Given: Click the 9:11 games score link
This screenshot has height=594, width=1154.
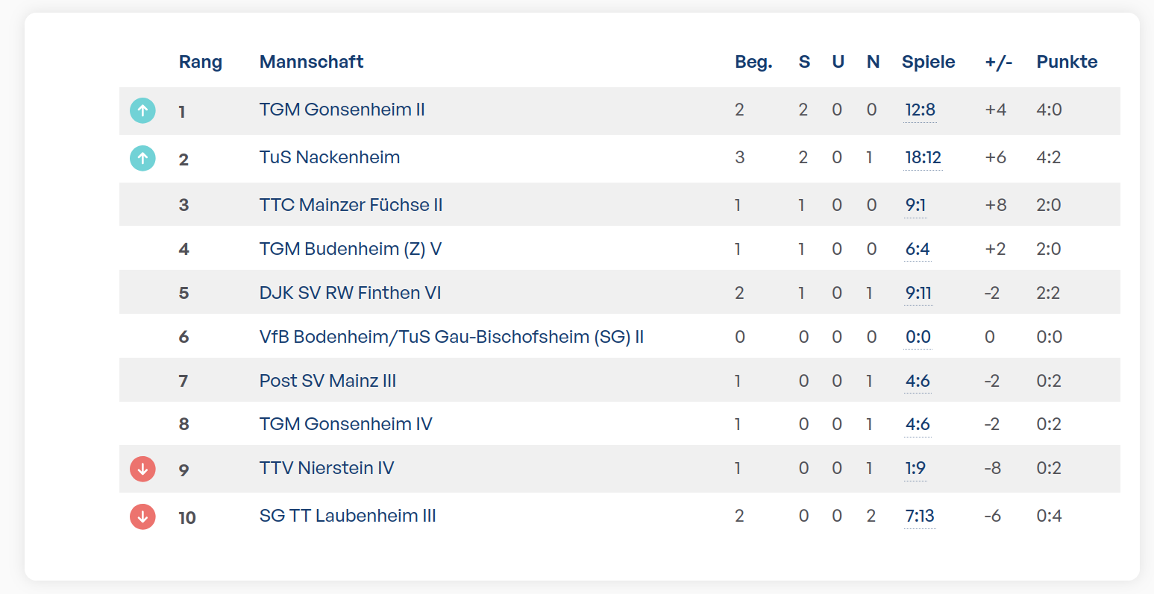Looking at the screenshot, I should [x=918, y=293].
